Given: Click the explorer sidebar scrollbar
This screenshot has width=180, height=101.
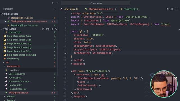Looking at the screenshot, I should click(x=57, y=59).
